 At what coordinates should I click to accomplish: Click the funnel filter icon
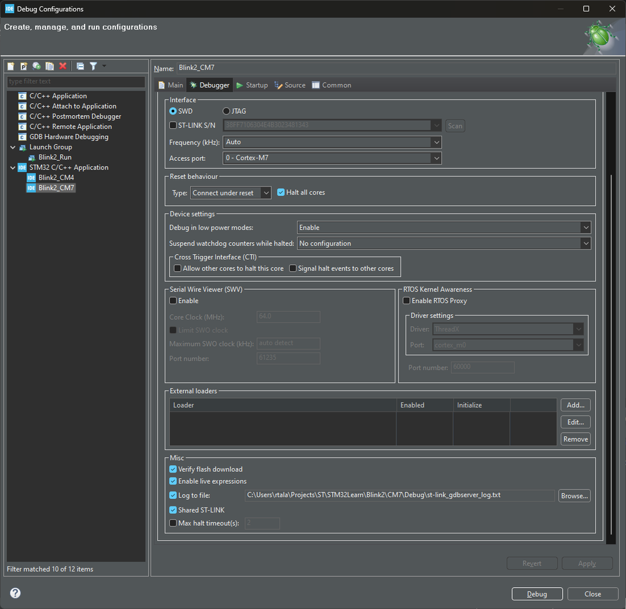point(93,66)
